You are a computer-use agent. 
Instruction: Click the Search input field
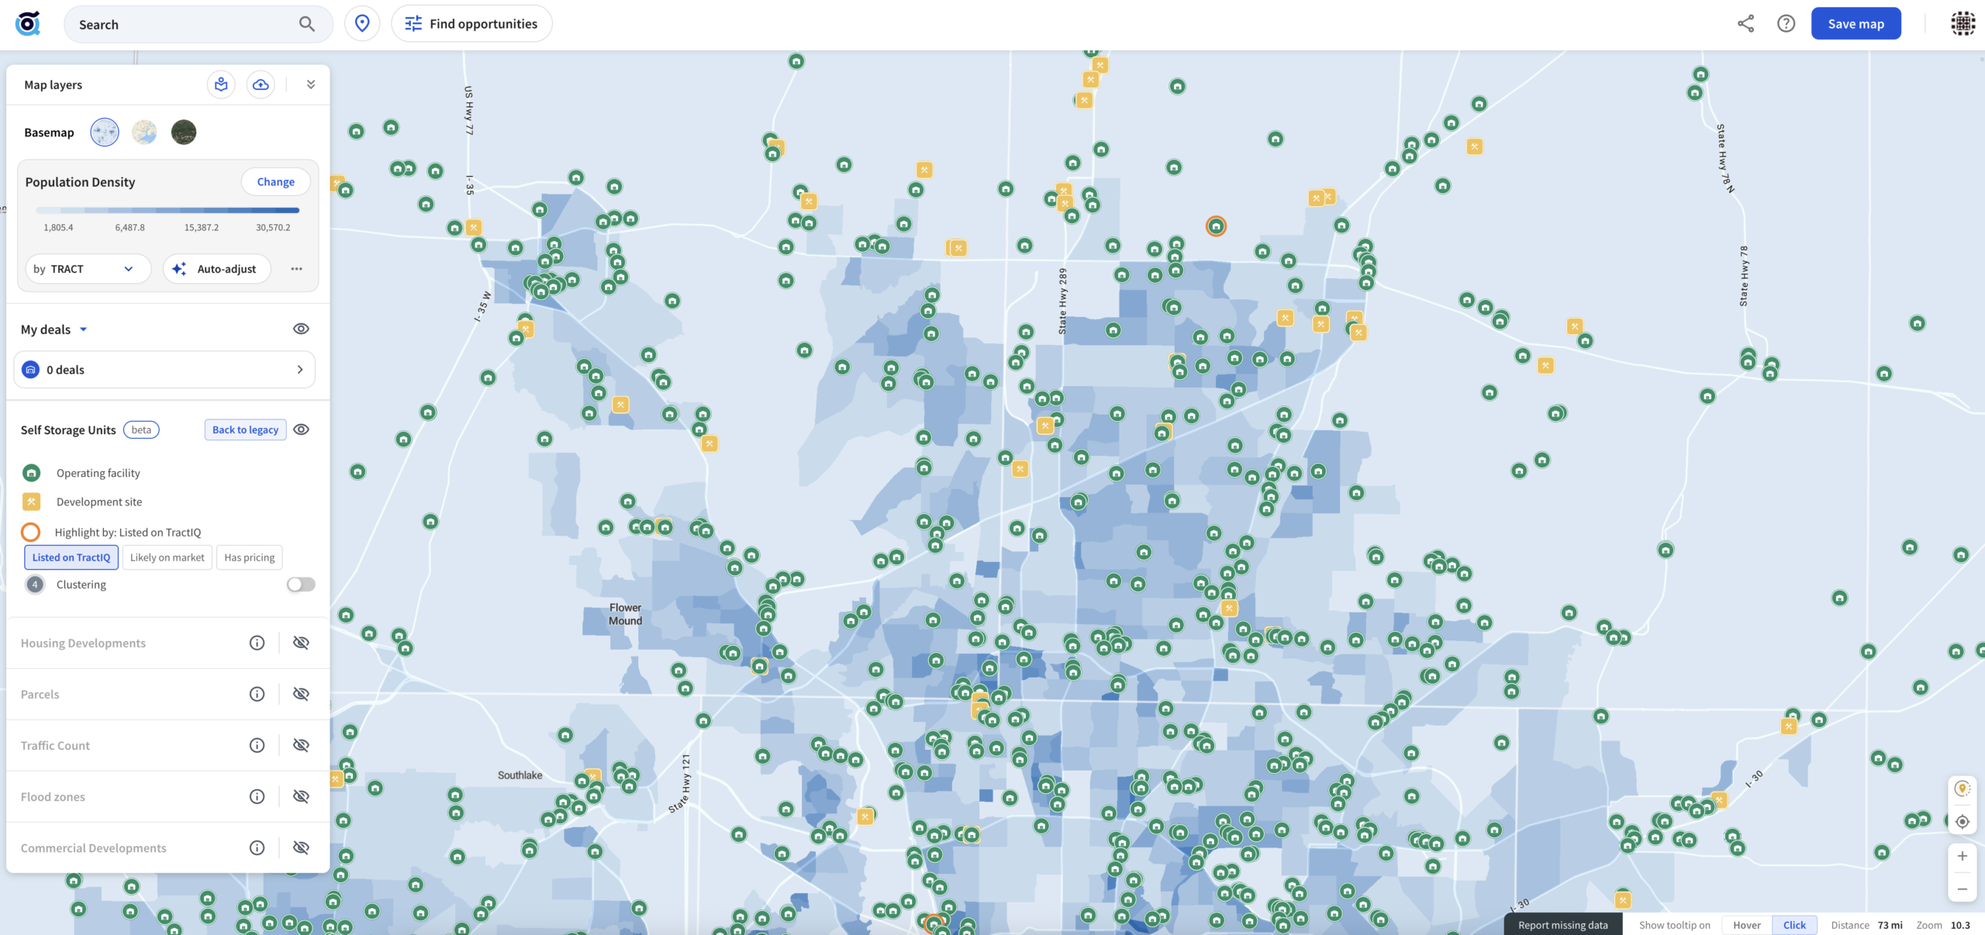198,24
